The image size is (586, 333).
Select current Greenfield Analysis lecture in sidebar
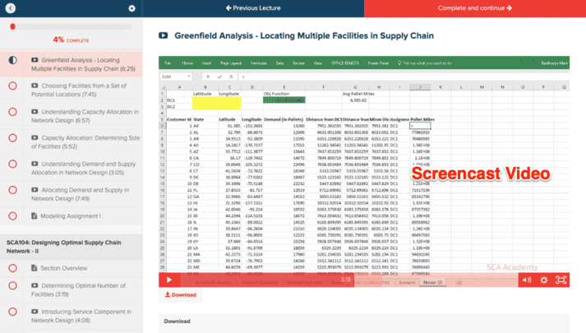71,64
